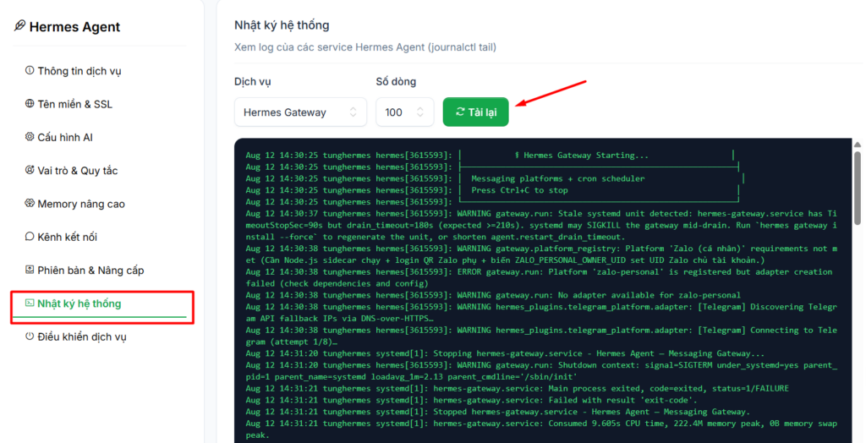Click the globe icon beside Tên miền & SSL
Image resolution: width=866 pixels, height=443 pixels.
(x=30, y=103)
